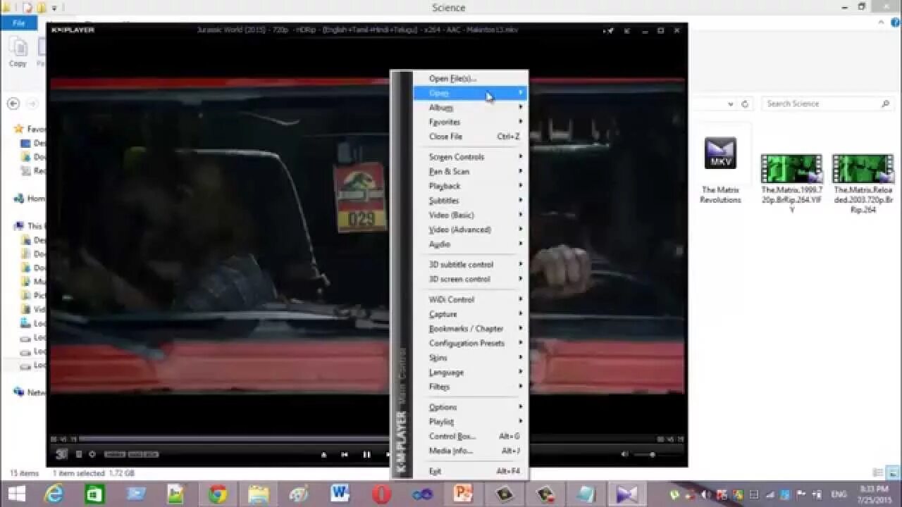Screen dimensions: 902x507
Task: Select Network in Explorer sidebar
Action: click(30, 392)
